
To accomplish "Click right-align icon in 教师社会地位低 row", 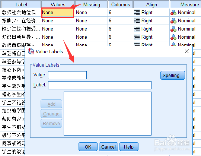I will (x=137, y=13).
